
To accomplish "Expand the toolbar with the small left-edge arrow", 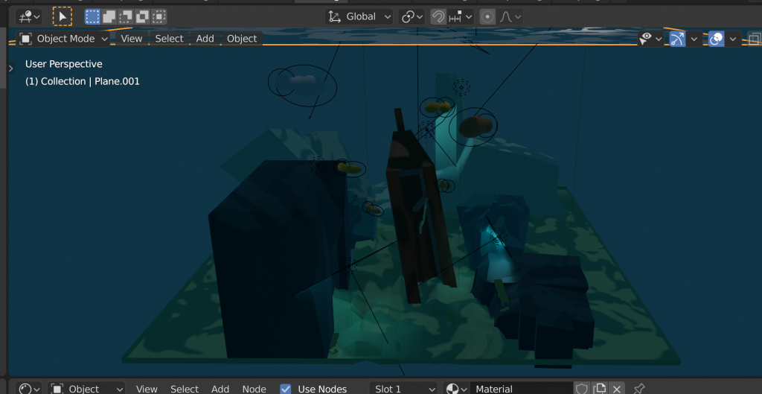I will click(11, 69).
